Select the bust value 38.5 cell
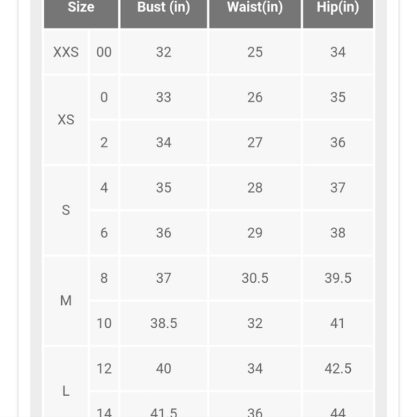The height and width of the screenshot is (417, 417). click(x=163, y=324)
